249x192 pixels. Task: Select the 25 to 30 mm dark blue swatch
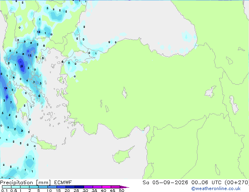click(x=79, y=187)
